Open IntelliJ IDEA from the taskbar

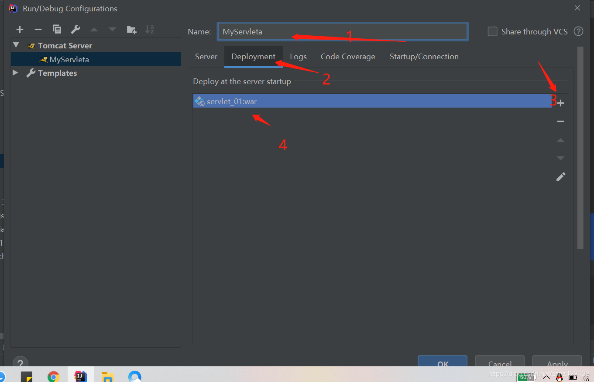(81, 376)
